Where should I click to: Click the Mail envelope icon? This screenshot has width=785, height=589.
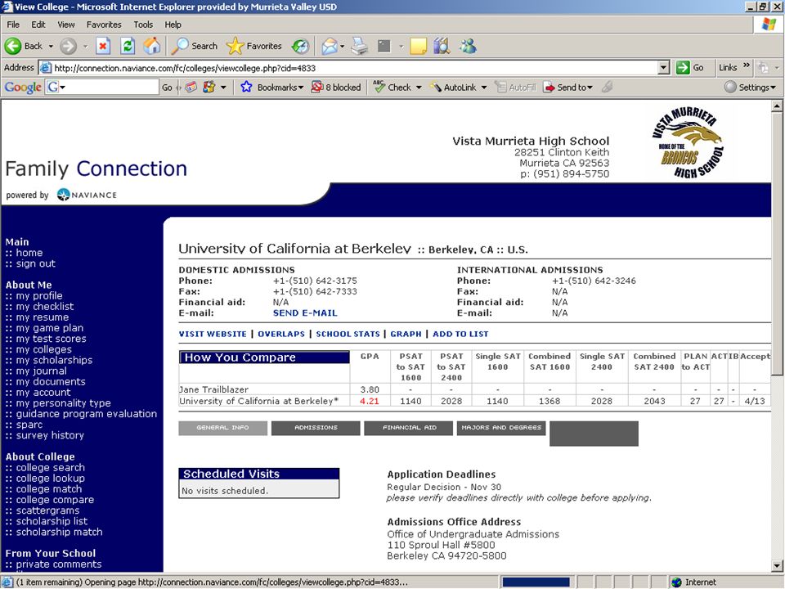pyautogui.click(x=330, y=47)
